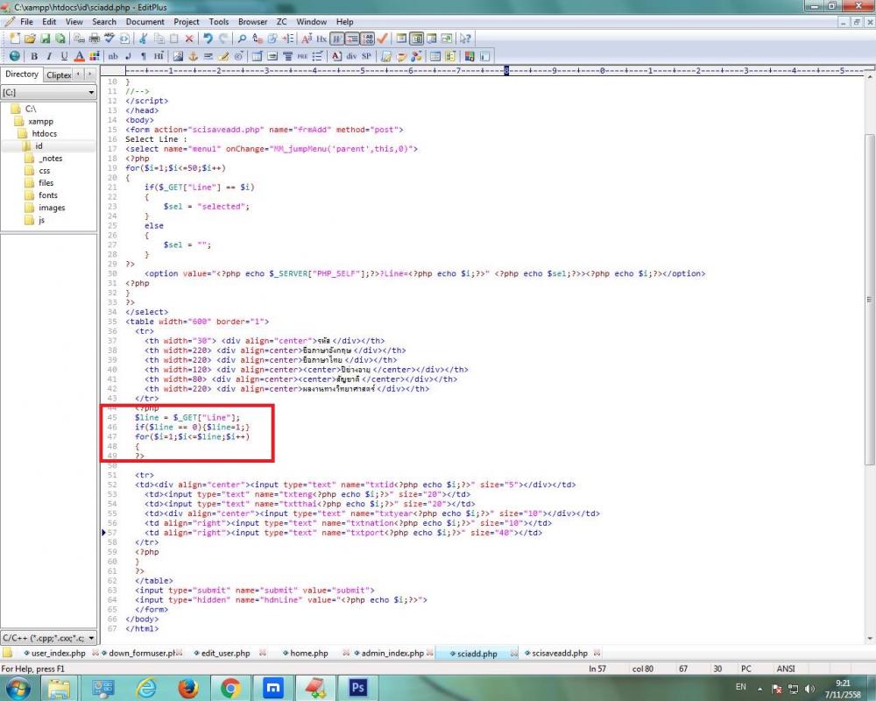Click the Copy icon in toolbar
Viewport: 876px width, 701px height.
tap(159, 39)
